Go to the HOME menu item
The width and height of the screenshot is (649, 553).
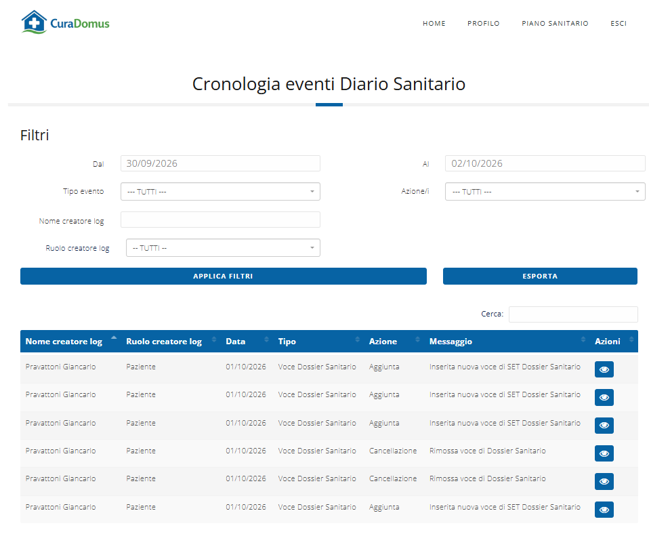(x=434, y=24)
